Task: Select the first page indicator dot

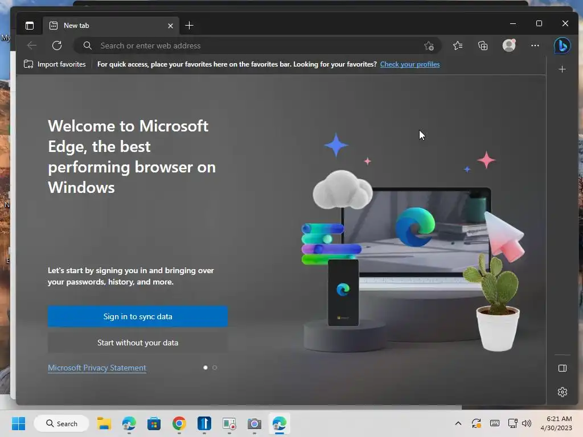Action: point(205,368)
